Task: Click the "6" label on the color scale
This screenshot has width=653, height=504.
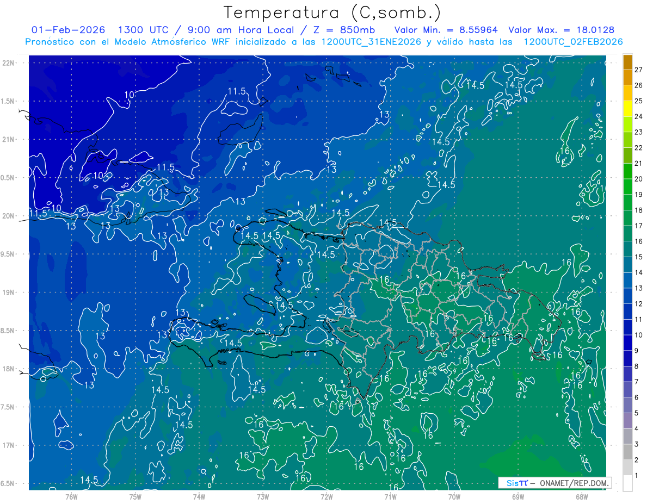Action: [637, 398]
